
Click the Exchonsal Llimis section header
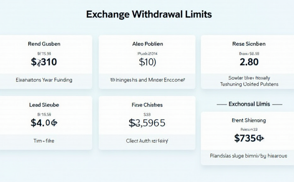(249, 104)
